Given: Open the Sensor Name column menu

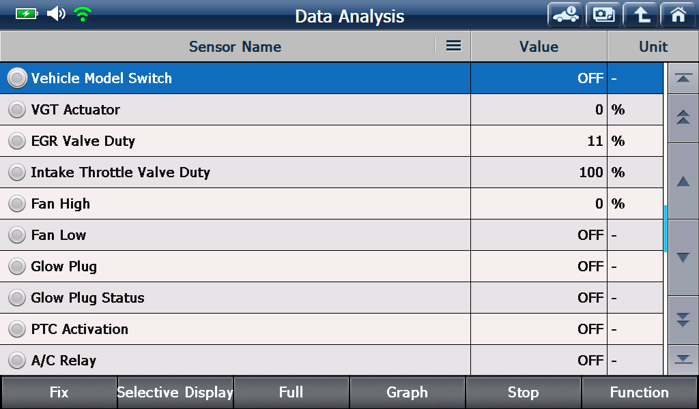Looking at the screenshot, I should pos(453,46).
